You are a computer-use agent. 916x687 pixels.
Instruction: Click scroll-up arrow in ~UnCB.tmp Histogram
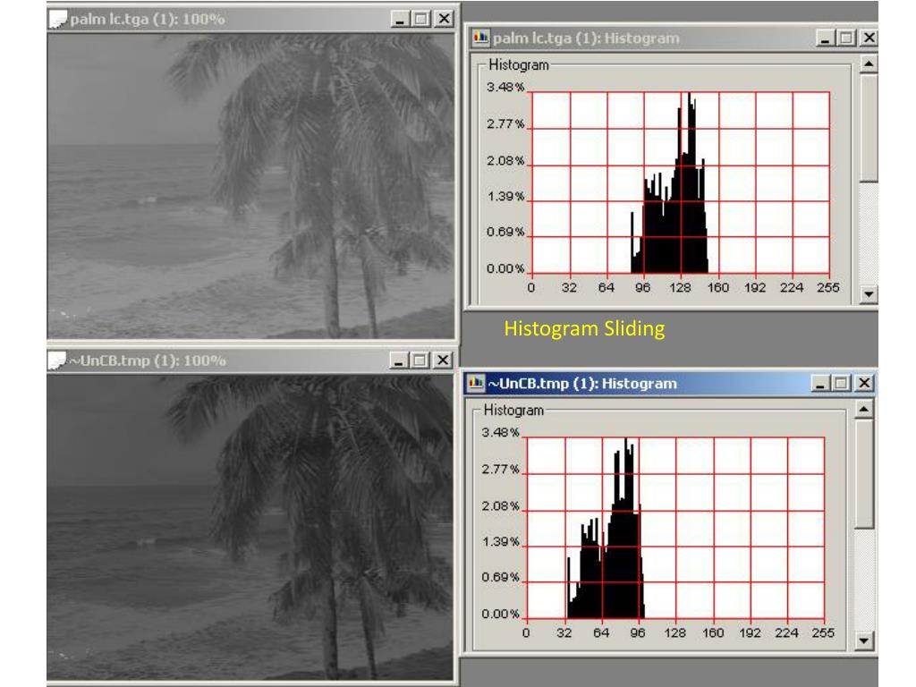click(864, 409)
